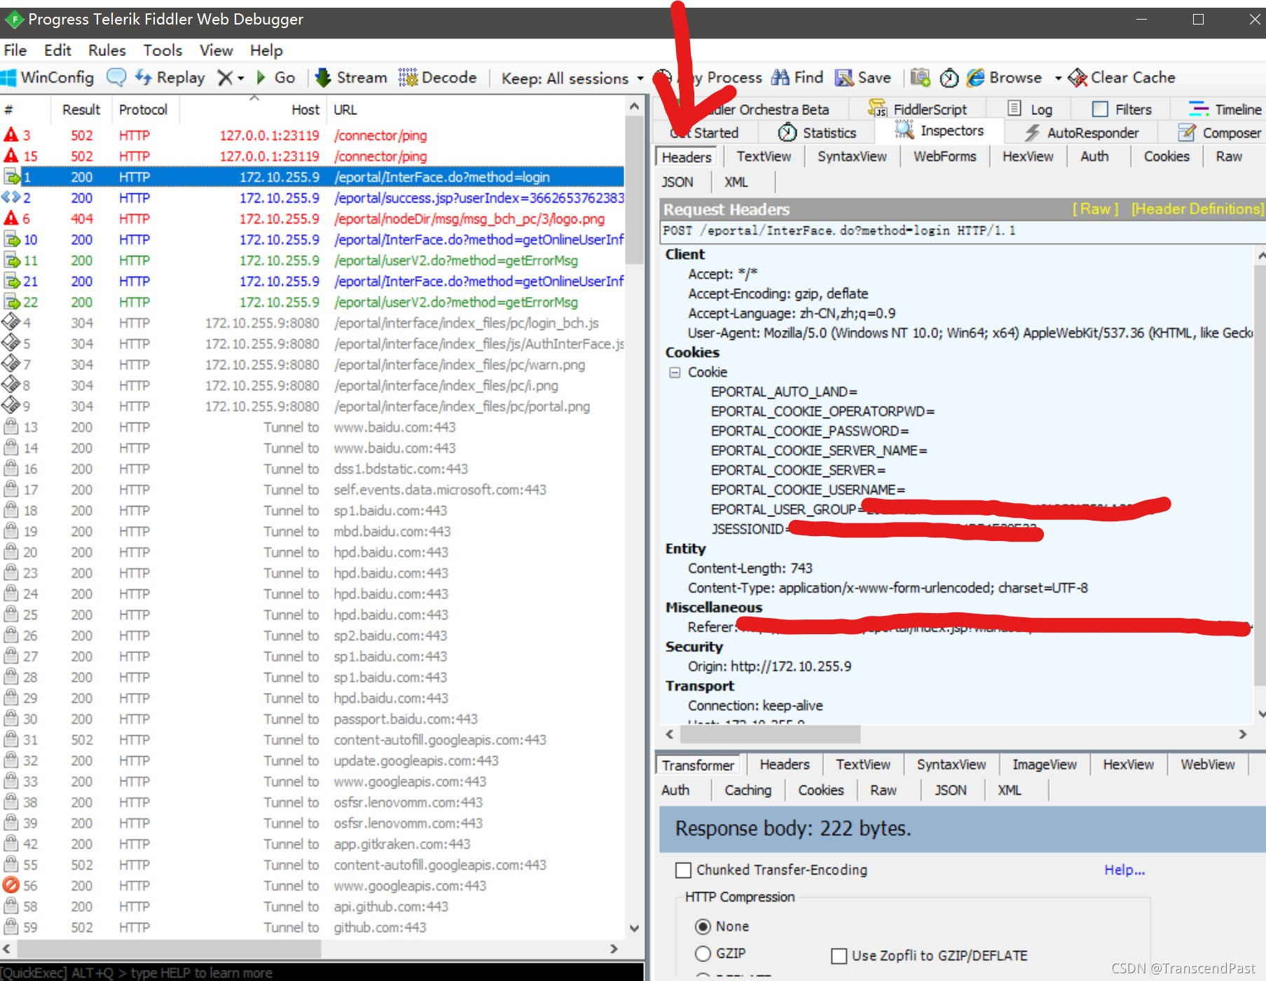Switch to the Inspectors tab

(940, 130)
